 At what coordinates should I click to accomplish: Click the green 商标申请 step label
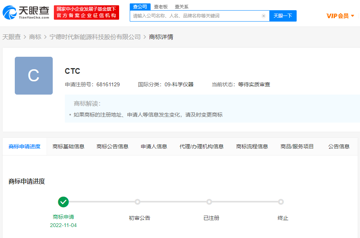tap(63, 217)
